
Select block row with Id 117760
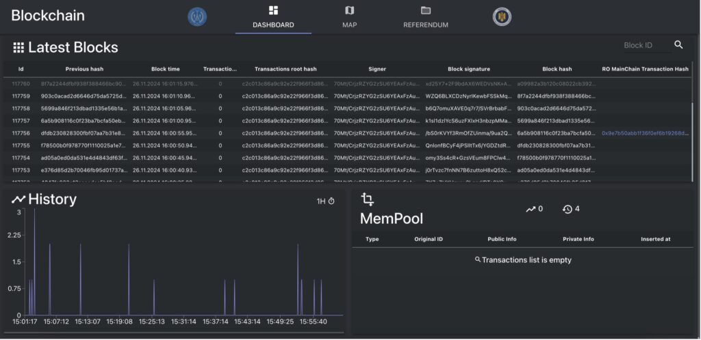21,83
